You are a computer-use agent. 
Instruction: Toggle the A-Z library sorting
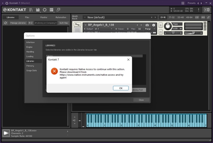(30, 23)
